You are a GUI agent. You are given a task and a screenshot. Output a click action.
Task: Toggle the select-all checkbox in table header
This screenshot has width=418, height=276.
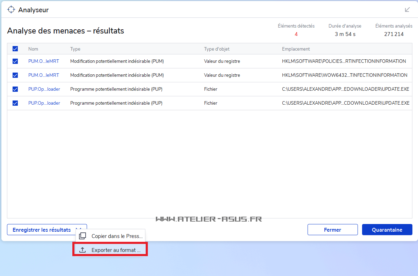click(x=15, y=49)
